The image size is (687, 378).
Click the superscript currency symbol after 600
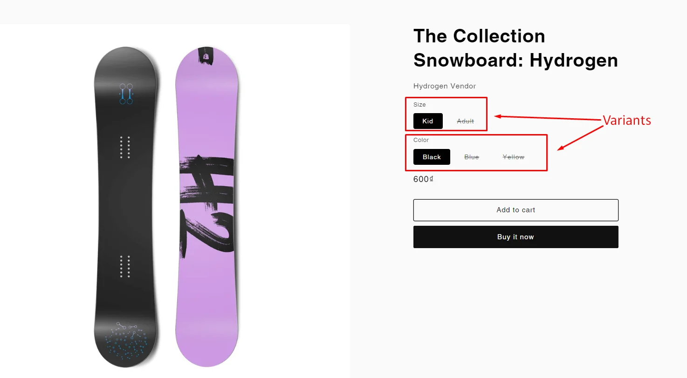point(431,177)
